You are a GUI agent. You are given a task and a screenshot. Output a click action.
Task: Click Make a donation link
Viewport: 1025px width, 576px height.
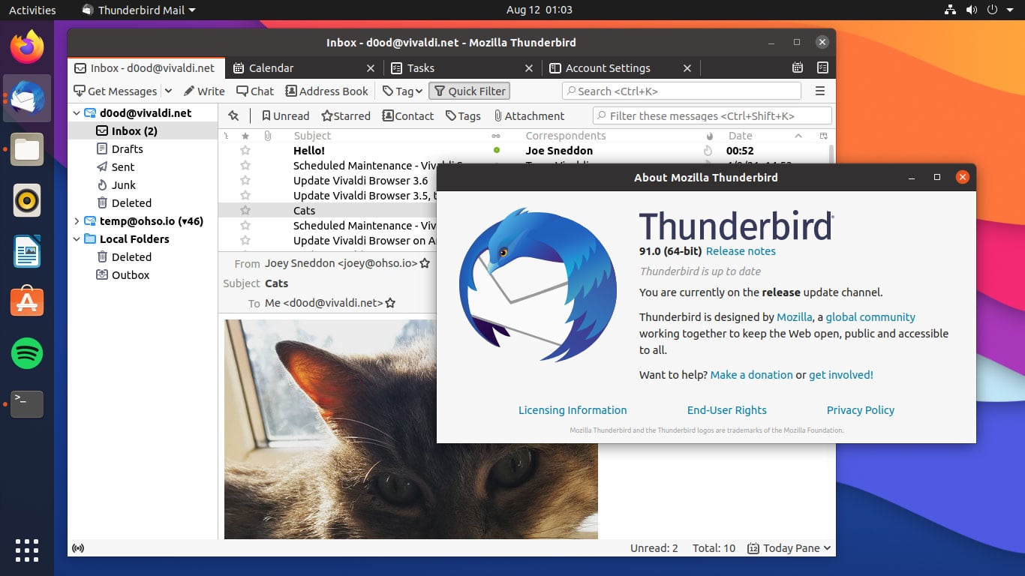tap(751, 375)
